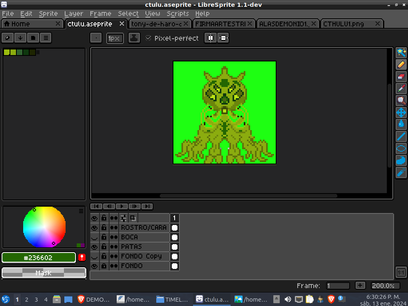Select the contour blob tool
The height and width of the screenshot is (306, 408).
401,160
